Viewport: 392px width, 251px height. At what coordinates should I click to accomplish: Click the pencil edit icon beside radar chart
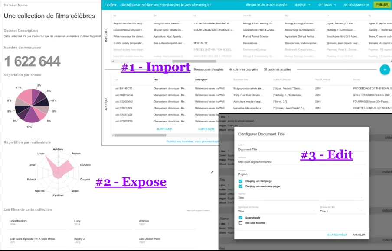(212, 172)
